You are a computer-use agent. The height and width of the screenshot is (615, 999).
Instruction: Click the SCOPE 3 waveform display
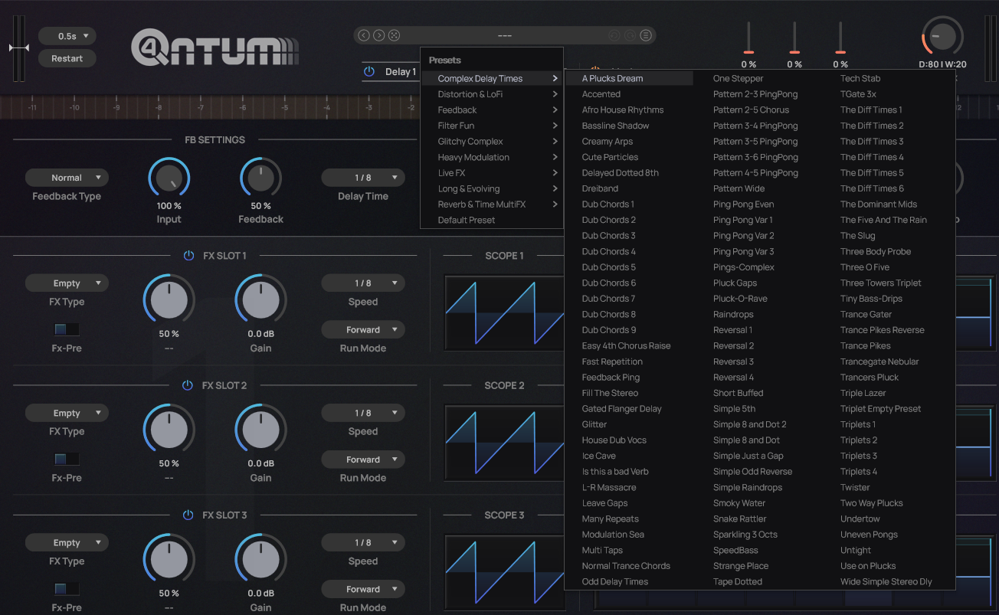click(504, 572)
